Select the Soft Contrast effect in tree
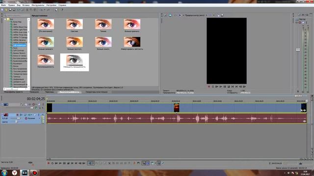Viewport: 314px width, 176px height. 19,50
